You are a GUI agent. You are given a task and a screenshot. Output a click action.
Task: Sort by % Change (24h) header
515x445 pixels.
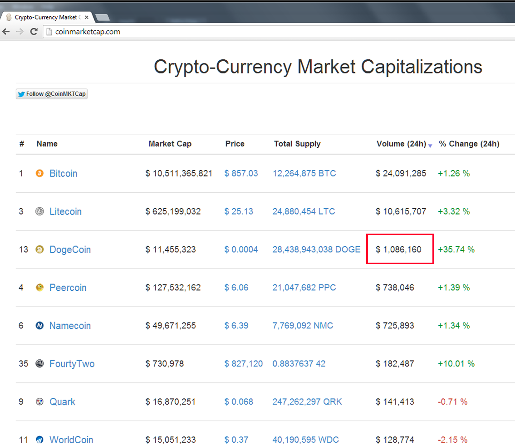[469, 144]
